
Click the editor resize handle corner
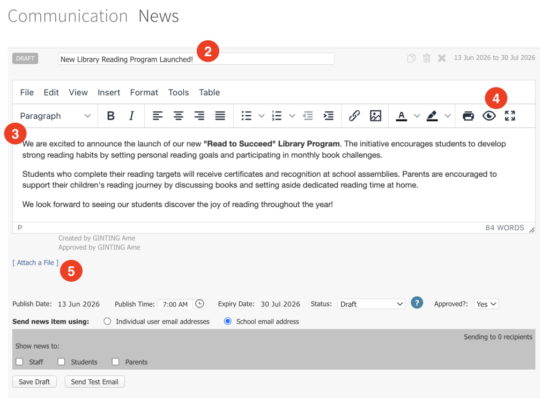coord(532,229)
